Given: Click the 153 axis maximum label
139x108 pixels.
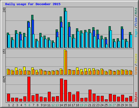Looking at the screenshot, I should 4,52.
